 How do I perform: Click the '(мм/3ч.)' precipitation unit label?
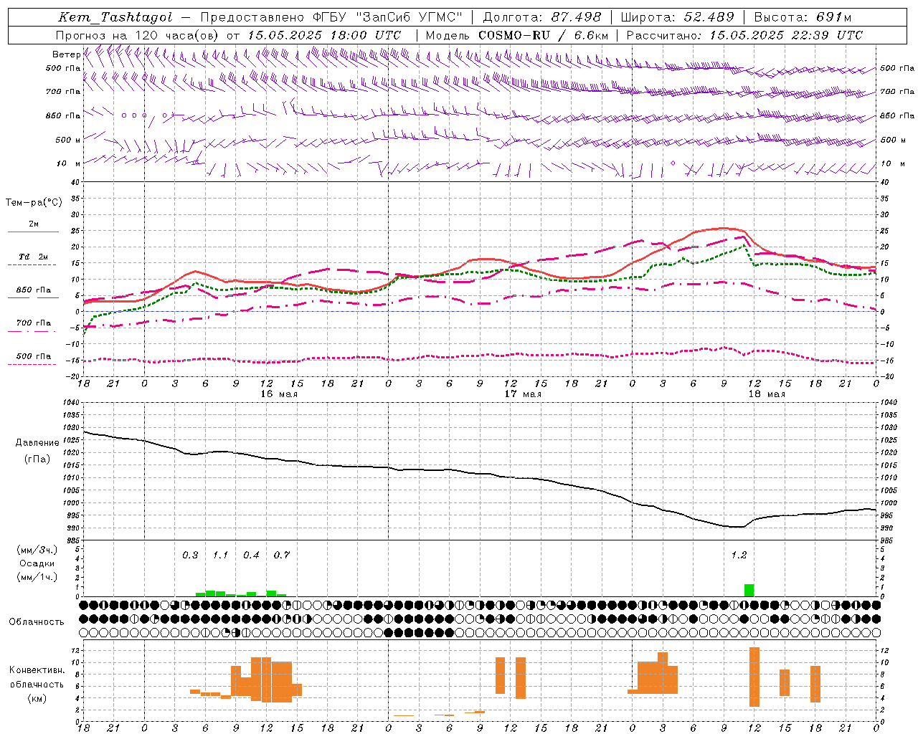37,550
